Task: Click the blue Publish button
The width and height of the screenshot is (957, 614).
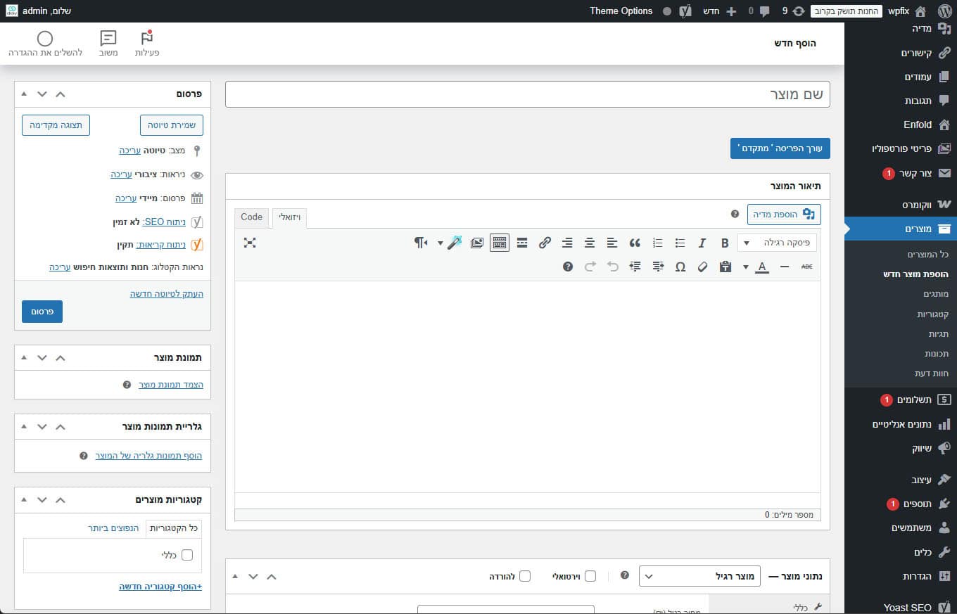Action: (x=42, y=312)
